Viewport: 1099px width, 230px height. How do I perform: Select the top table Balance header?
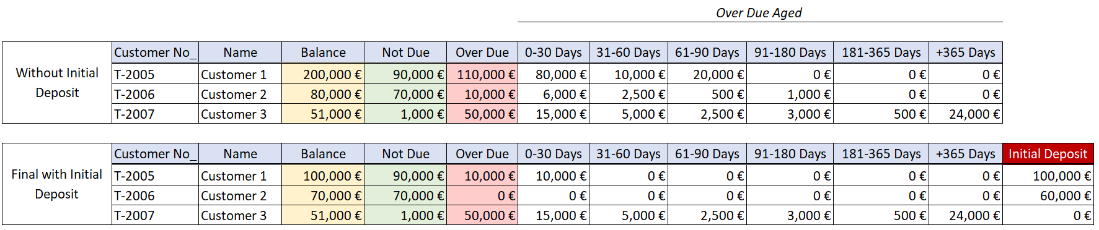click(323, 53)
